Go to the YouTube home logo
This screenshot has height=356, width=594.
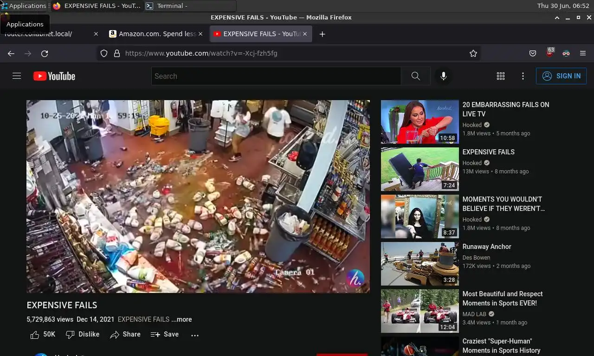click(54, 76)
